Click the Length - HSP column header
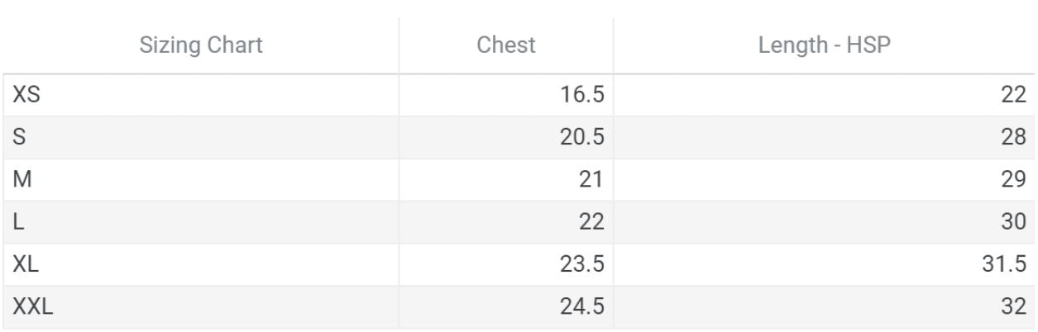This screenshot has height=332, width=1038. [824, 45]
